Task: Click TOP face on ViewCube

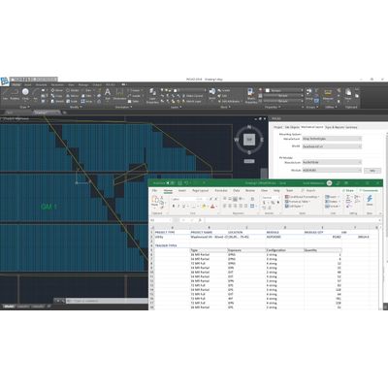Action: coord(249,140)
